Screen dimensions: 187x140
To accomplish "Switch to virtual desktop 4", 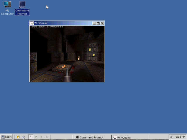I will click(47, 137).
